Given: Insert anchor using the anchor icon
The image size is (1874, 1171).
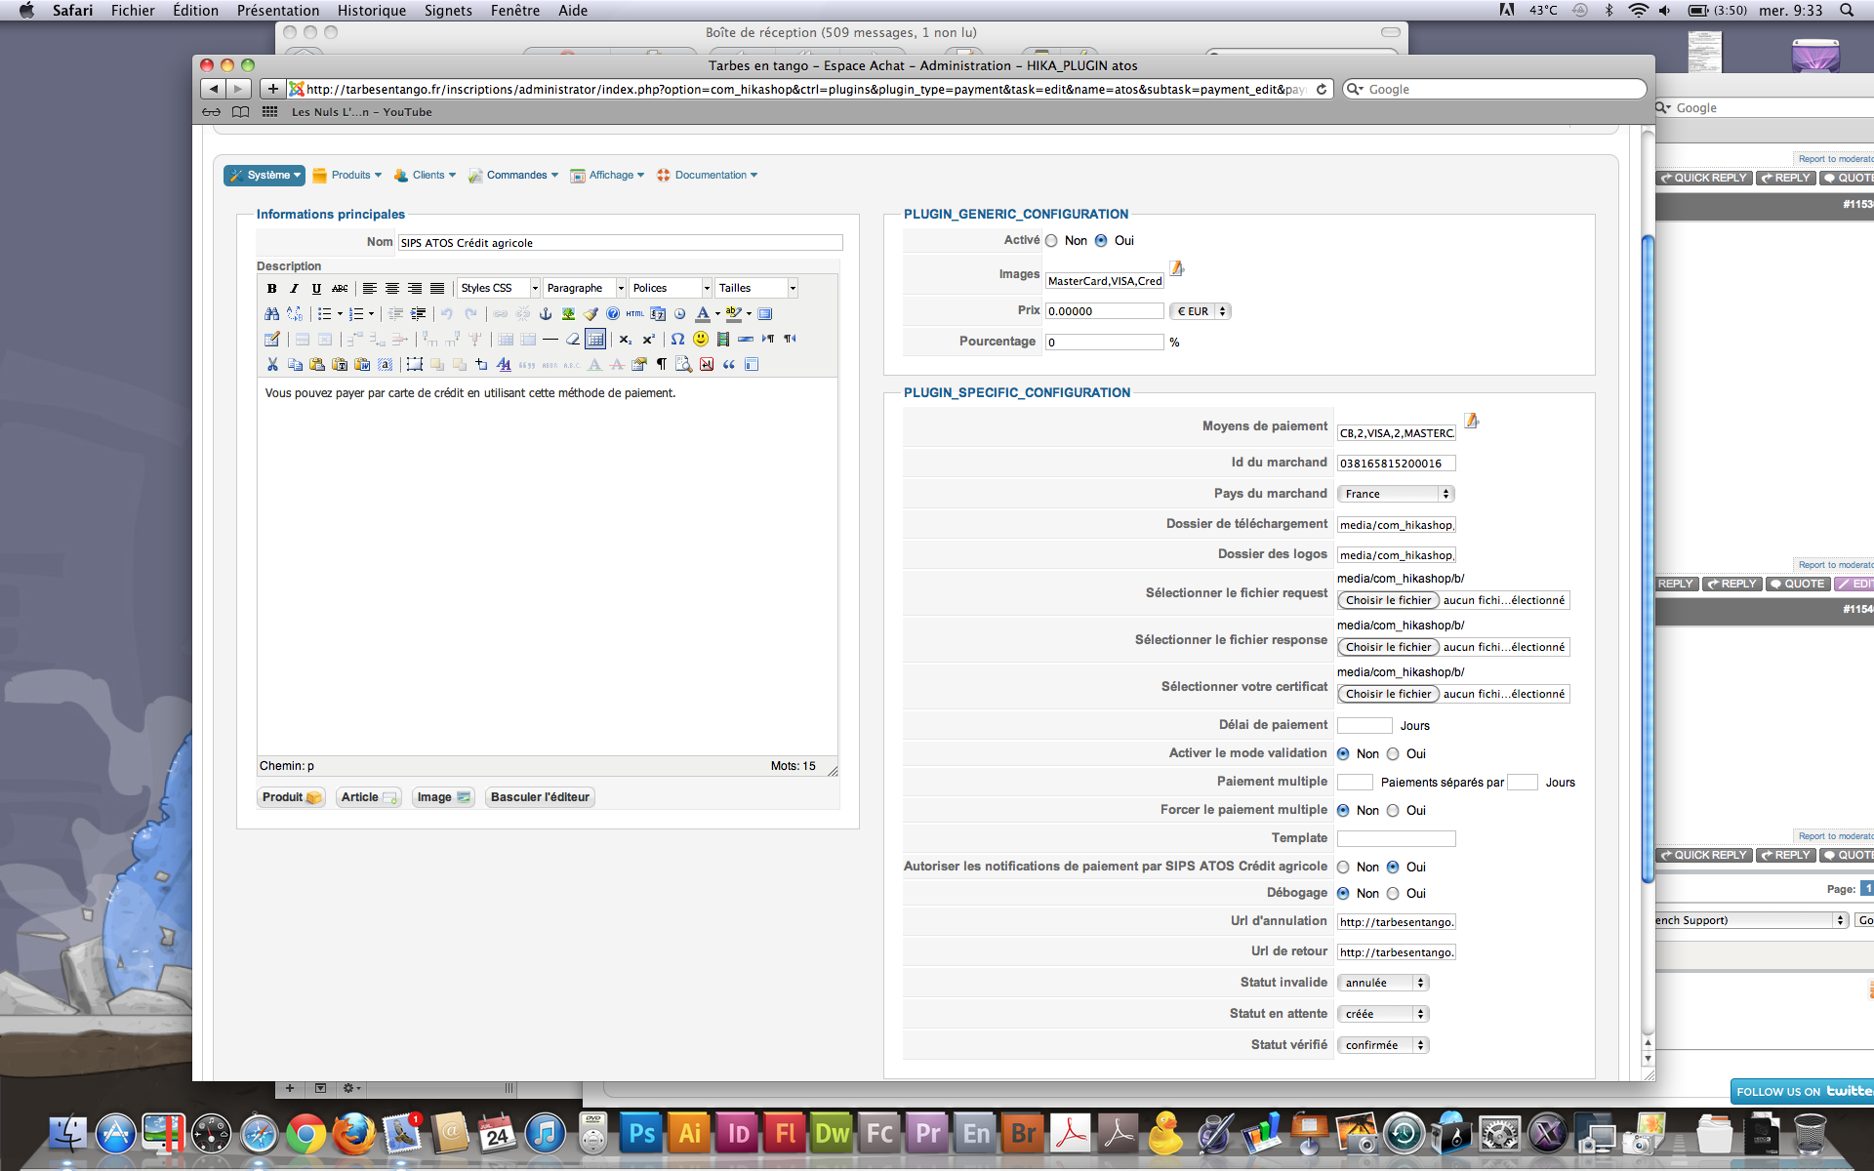Looking at the screenshot, I should tap(546, 313).
